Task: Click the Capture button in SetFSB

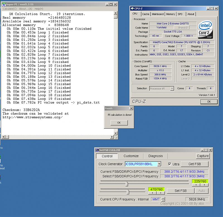Action: click(203, 156)
